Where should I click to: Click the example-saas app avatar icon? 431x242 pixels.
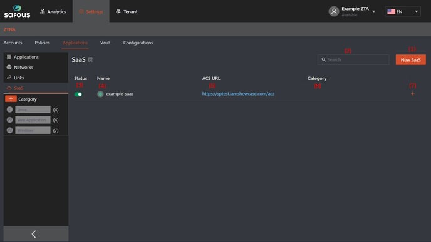pyautogui.click(x=100, y=94)
